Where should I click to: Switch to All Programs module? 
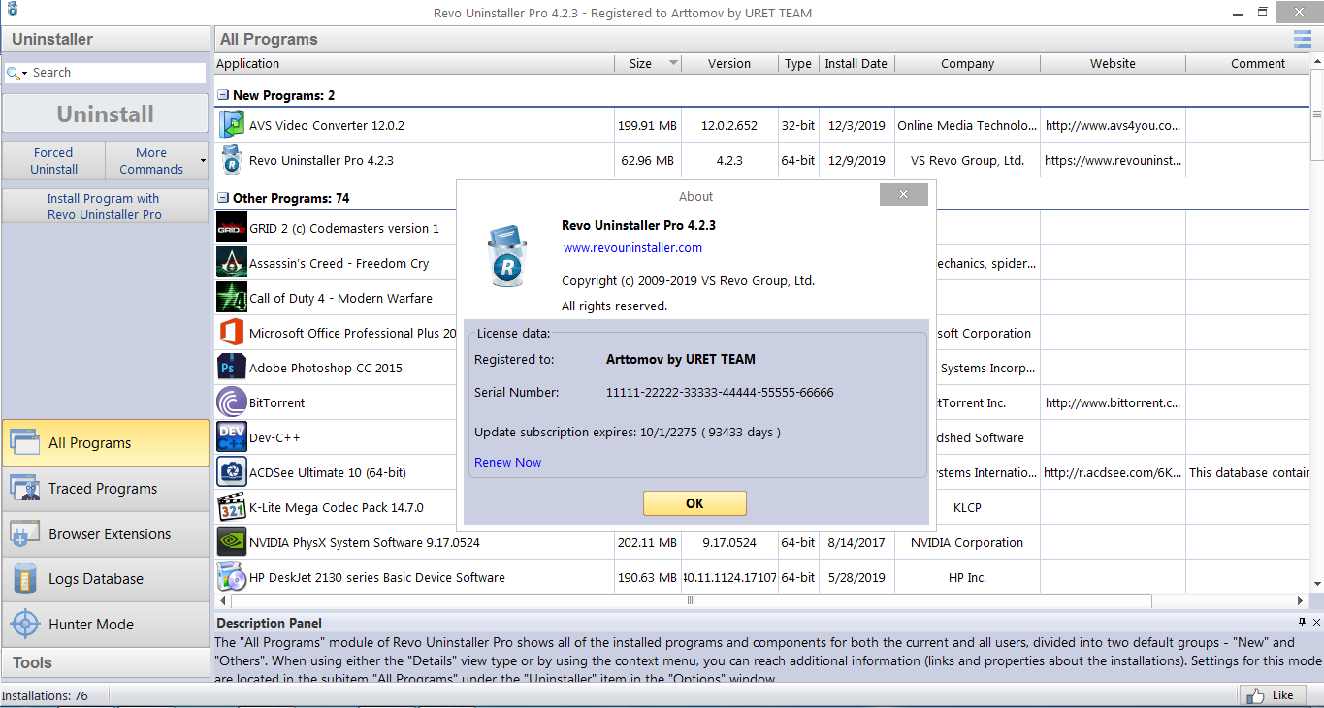[x=105, y=443]
